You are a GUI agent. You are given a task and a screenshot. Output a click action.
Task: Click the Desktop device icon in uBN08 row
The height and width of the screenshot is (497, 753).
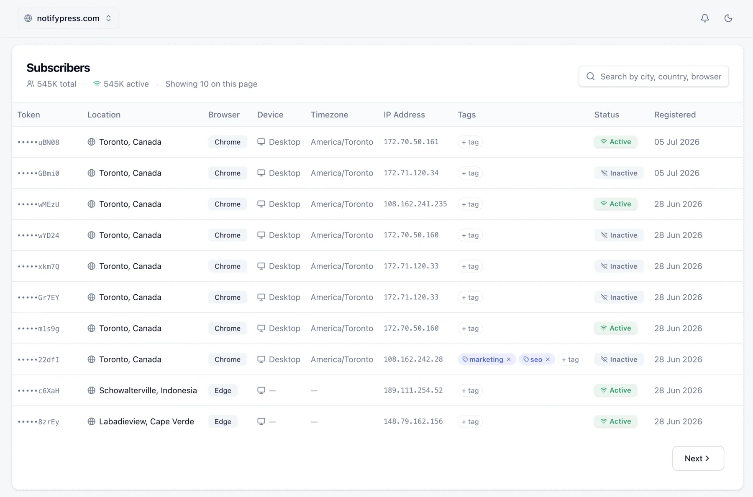261,142
